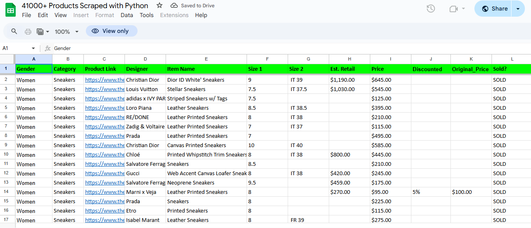Open the Share button dropdown arrow
The image size is (531, 228).
click(518, 9)
